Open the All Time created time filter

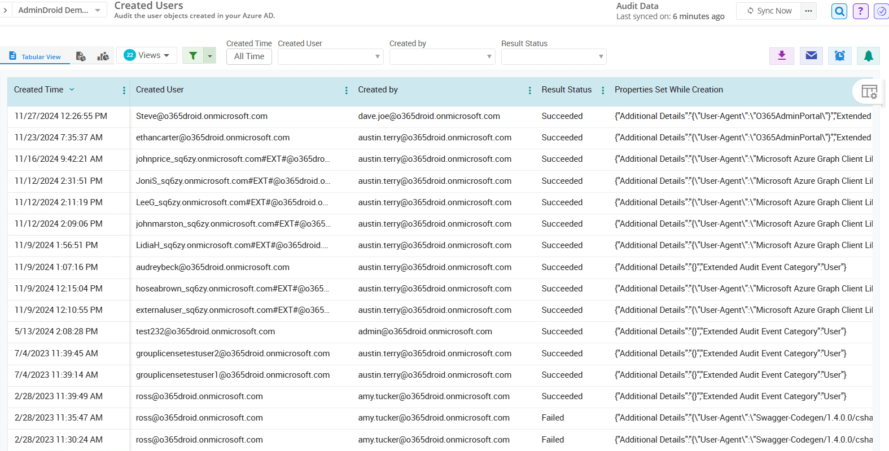pos(249,56)
